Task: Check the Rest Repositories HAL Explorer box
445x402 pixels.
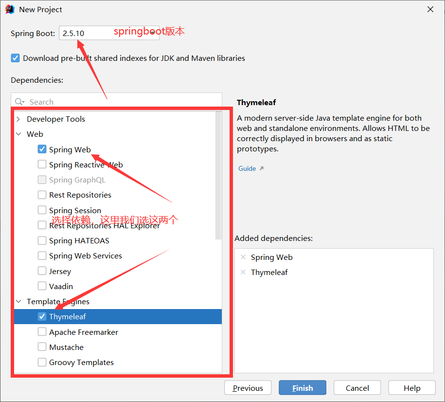Action: tap(42, 225)
